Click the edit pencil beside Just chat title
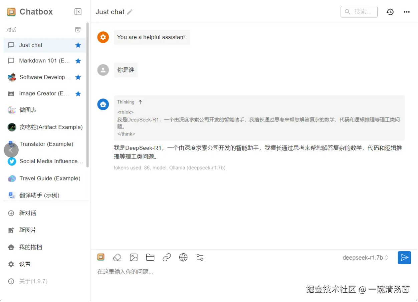Image resolution: width=418 pixels, height=302 pixels. (130, 12)
